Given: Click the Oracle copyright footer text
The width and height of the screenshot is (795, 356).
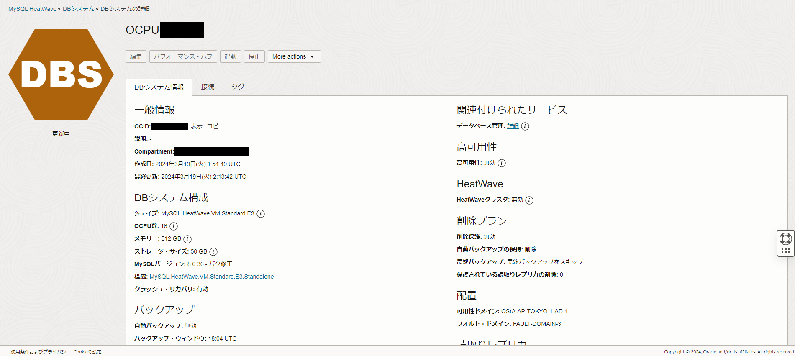Looking at the screenshot, I should pos(729,352).
